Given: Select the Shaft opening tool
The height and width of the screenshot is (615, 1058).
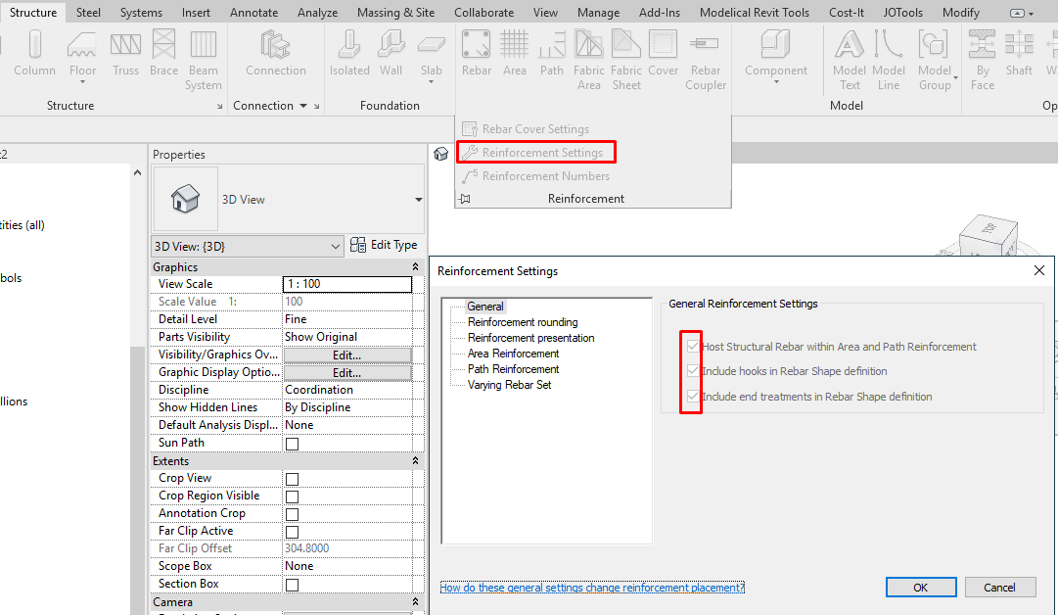Looking at the screenshot, I should pos(1019,53).
